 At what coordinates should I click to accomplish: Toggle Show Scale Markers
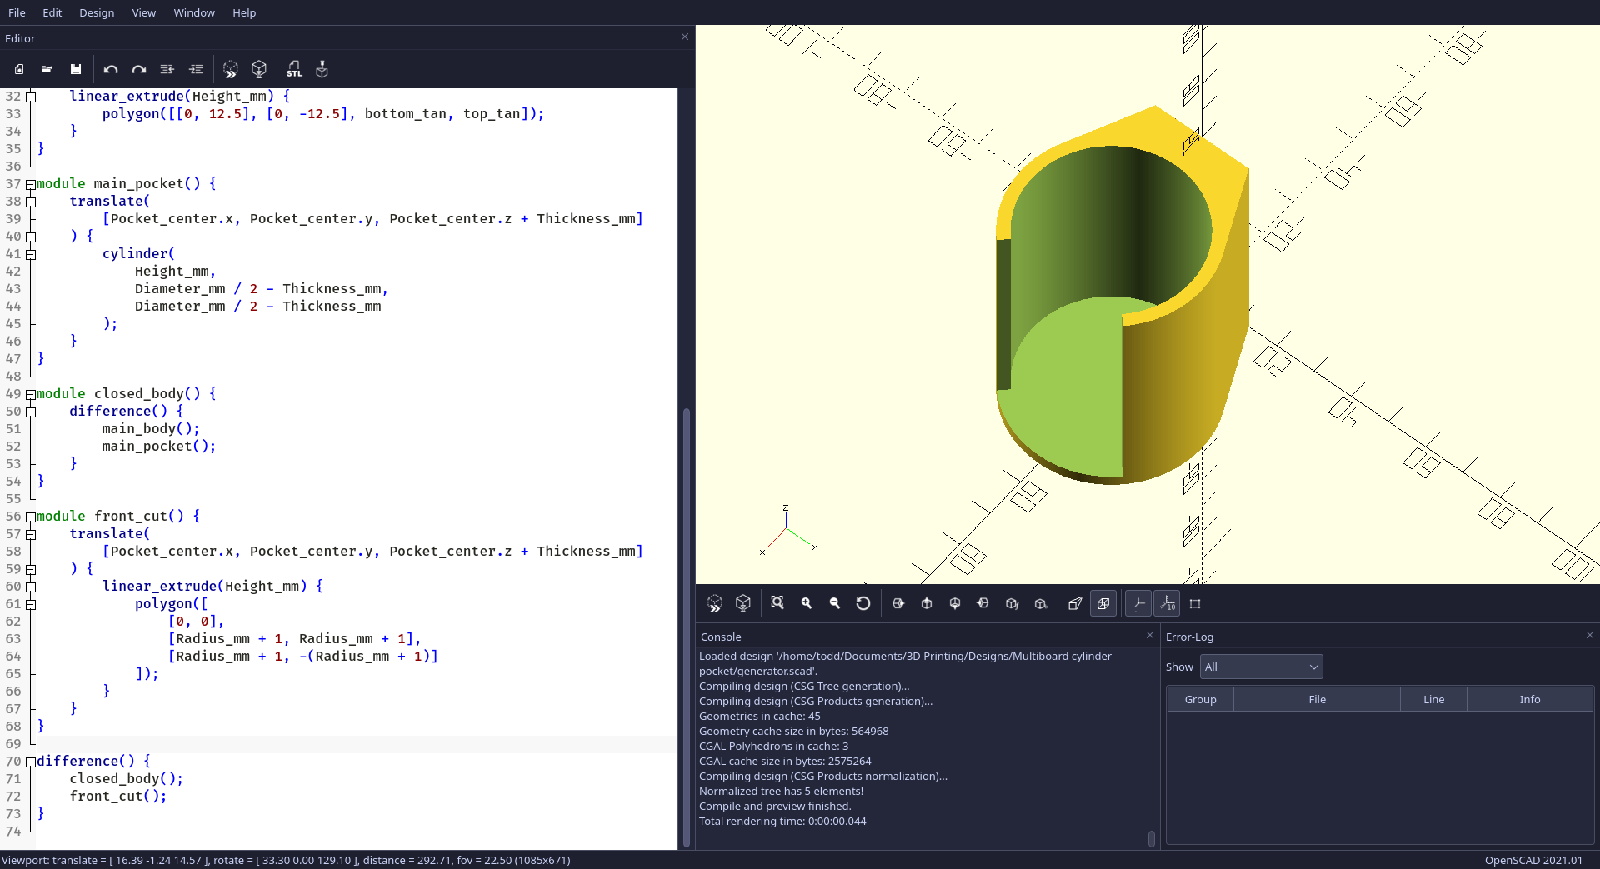coord(1167,603)
